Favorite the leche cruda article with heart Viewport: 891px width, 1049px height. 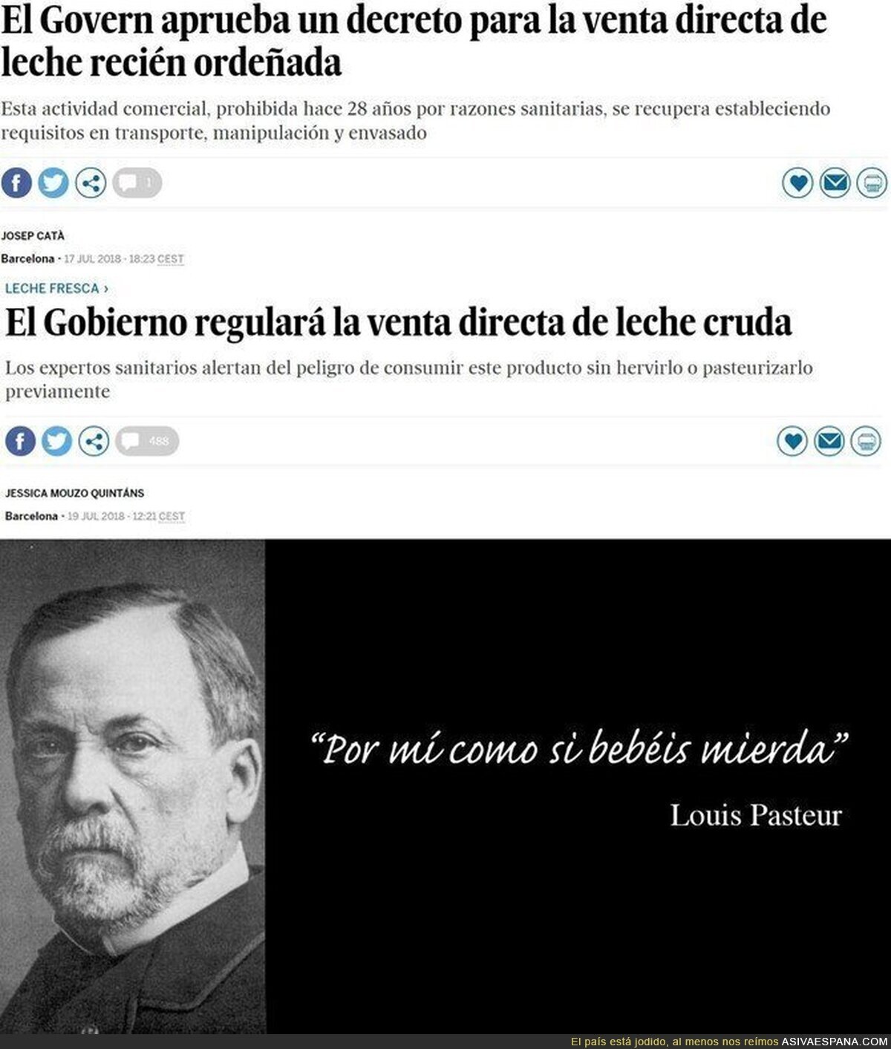pyautogui.click(x=792, y=442)
